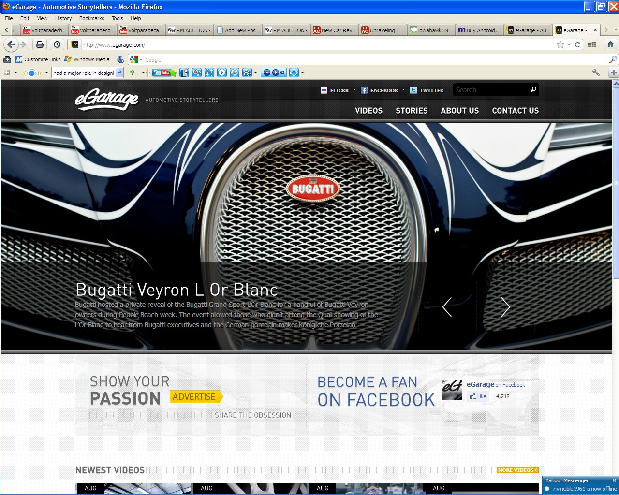
Task: Switch to the Add New Pos... tab
Action: (238, 30)
